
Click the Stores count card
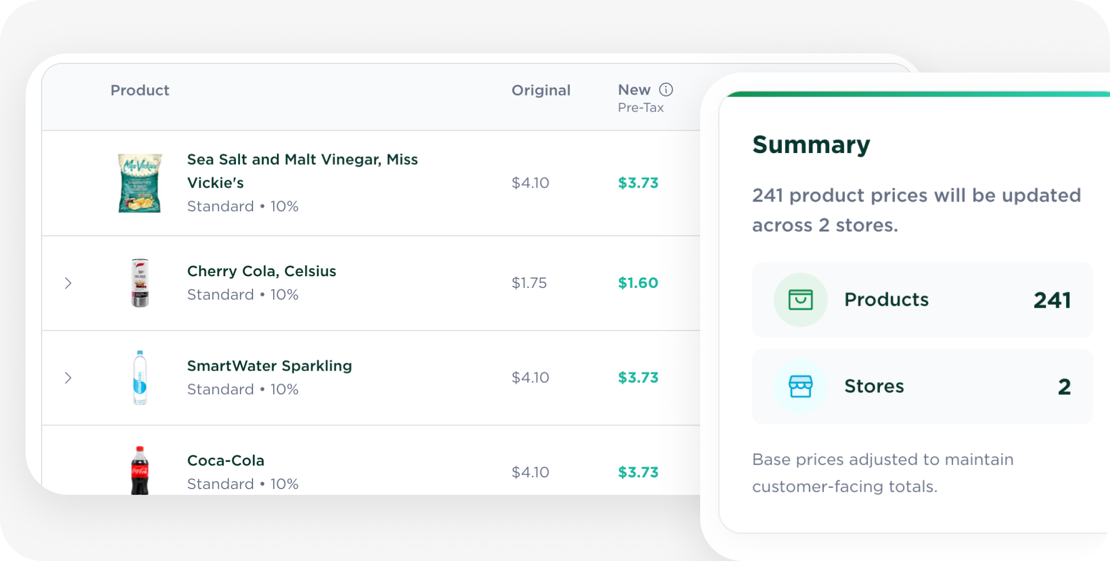point(922,387)
